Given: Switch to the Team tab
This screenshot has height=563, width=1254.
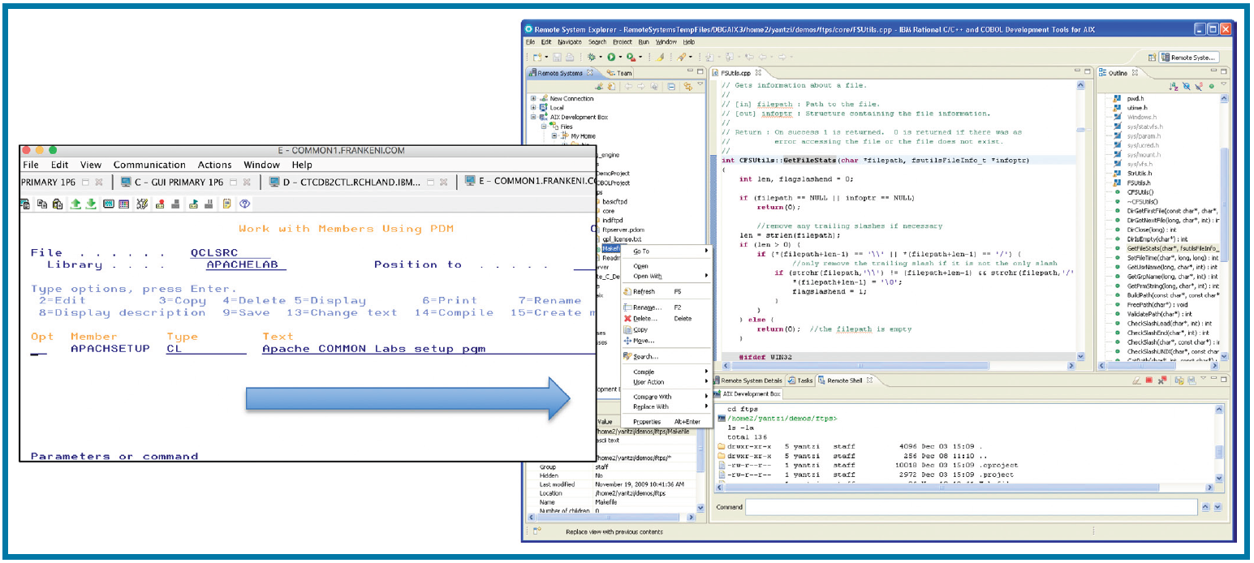Looking at the screenshot, I should coord(619,73).
